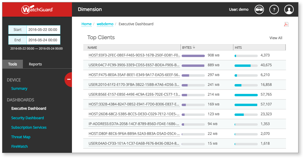Navigate to Subscription Services
The image size is (308, 164).
pyautogui.click(x=29, y=127)
